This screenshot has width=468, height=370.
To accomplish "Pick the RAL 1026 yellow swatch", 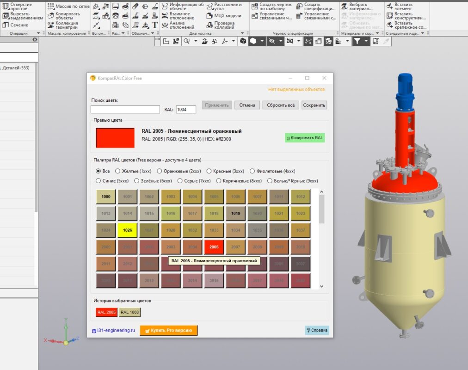I will click(x=127, y=230).
